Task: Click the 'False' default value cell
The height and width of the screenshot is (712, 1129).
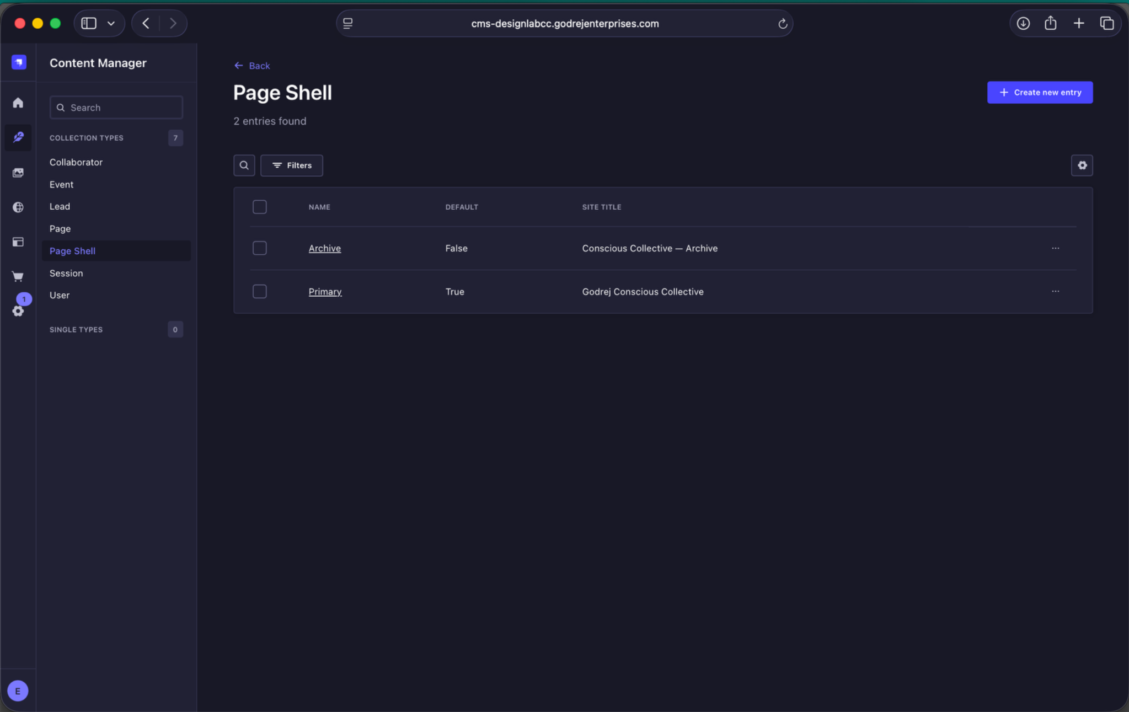Action: 457,248
